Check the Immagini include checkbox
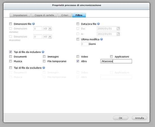The height and width of the screenshot is (127, 155). tap(44, 57)
